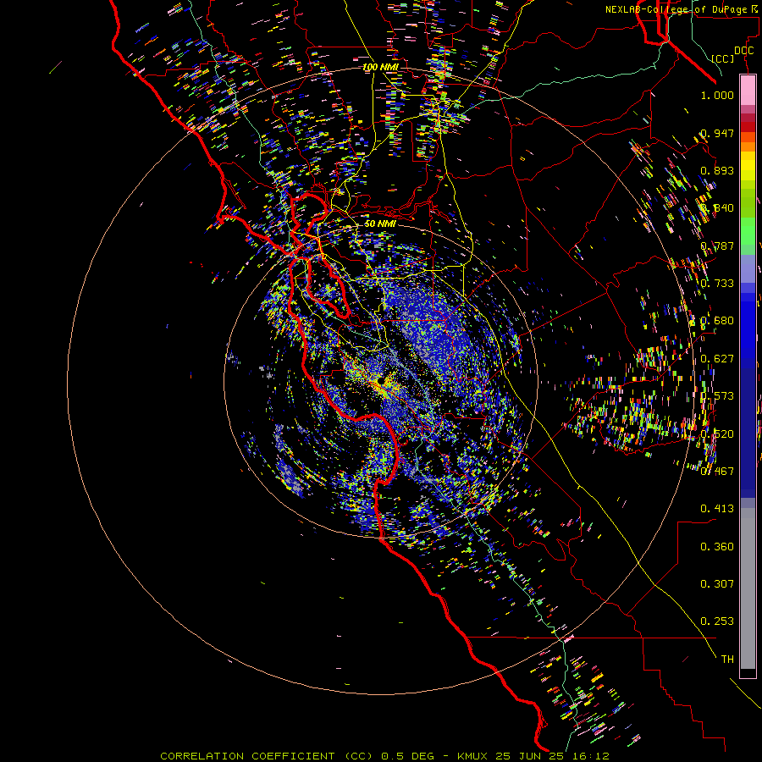Select the 0.307 scale value
Screen dimensions: 762x762
(x=717, y=584)
